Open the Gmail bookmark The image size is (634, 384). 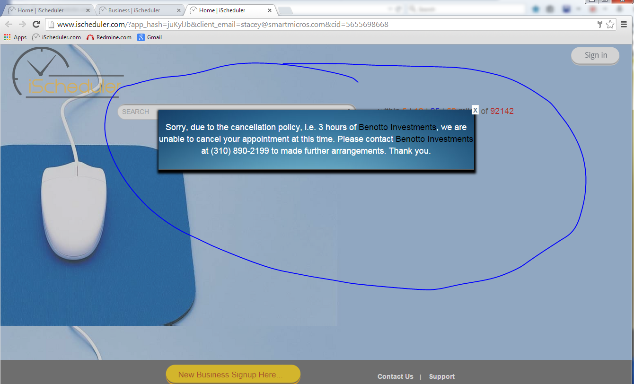pyautogui.click(x=150, y=37)
